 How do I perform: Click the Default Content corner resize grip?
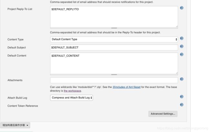point(177,73)
